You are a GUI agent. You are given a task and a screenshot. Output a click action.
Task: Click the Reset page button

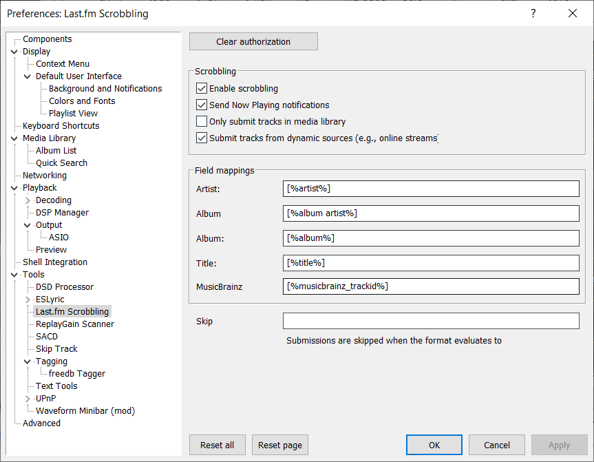[x=280, y=445]
